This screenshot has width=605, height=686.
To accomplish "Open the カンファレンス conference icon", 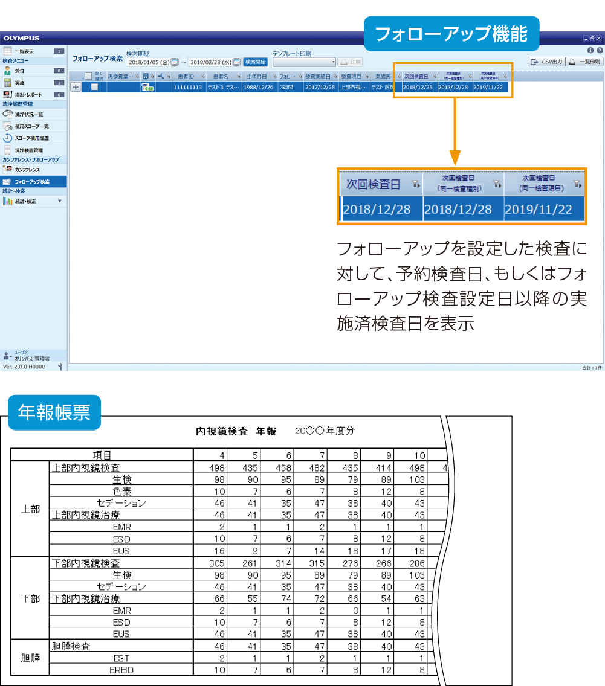I will (7, 170).
